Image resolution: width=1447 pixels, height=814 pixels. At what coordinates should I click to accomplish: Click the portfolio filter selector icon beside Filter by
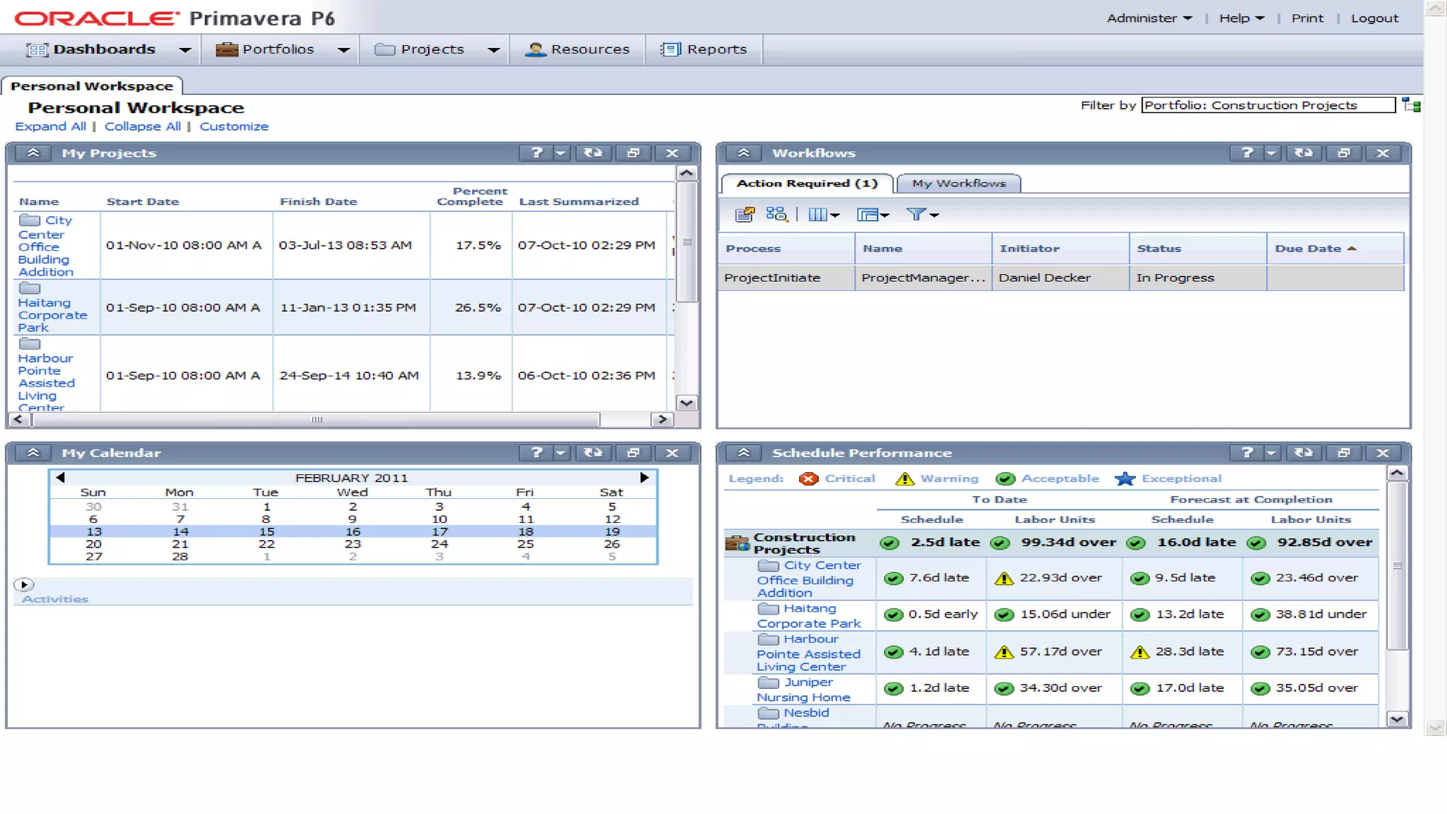pyautogui.click(x=1412, y=105)
